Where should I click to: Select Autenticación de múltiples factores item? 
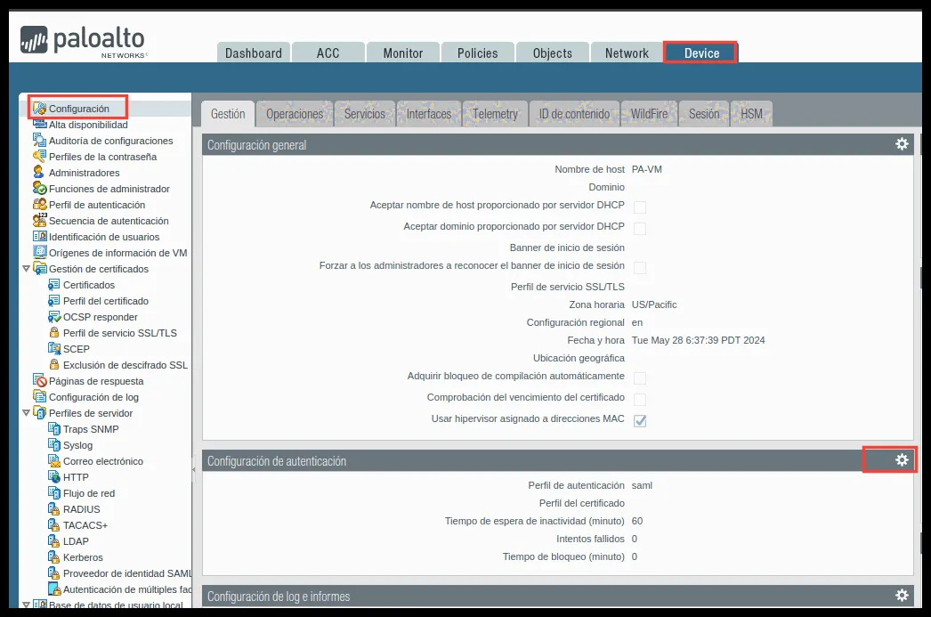127,589
